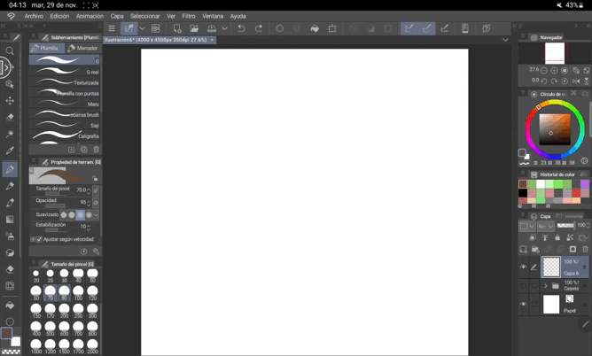Pick the 300 brush size preset

(92, 311)
